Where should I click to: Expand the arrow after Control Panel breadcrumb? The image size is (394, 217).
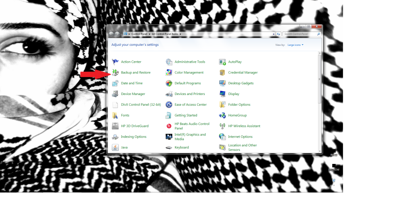point(149,34)
